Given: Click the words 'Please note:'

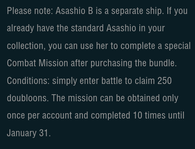Looking at the screenshot, I should point(30,11).
